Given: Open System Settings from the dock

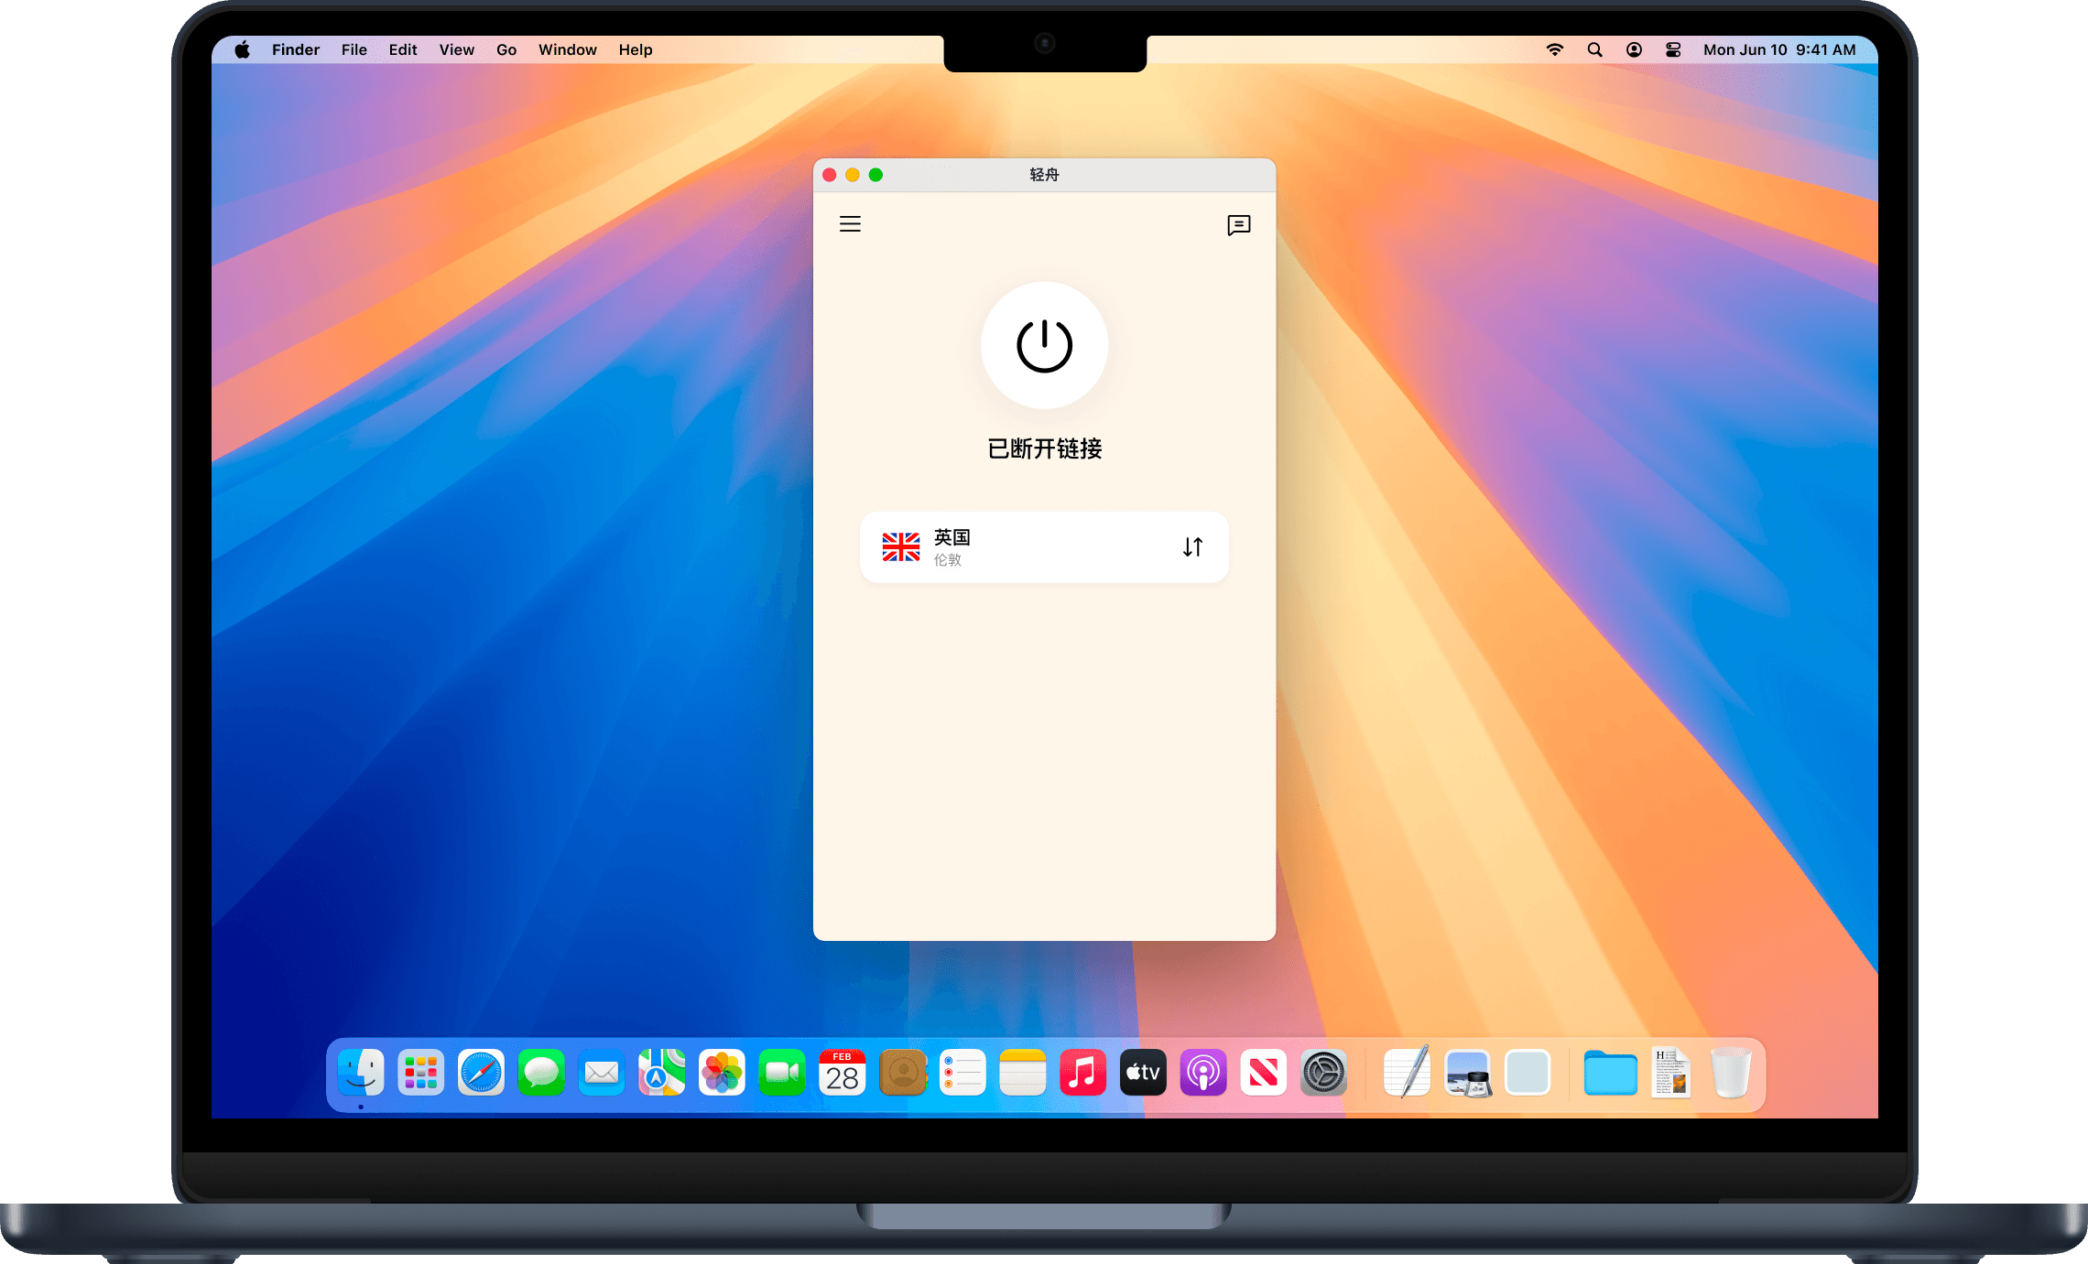Looking at the screenshot, I should click(1323, 1073).
